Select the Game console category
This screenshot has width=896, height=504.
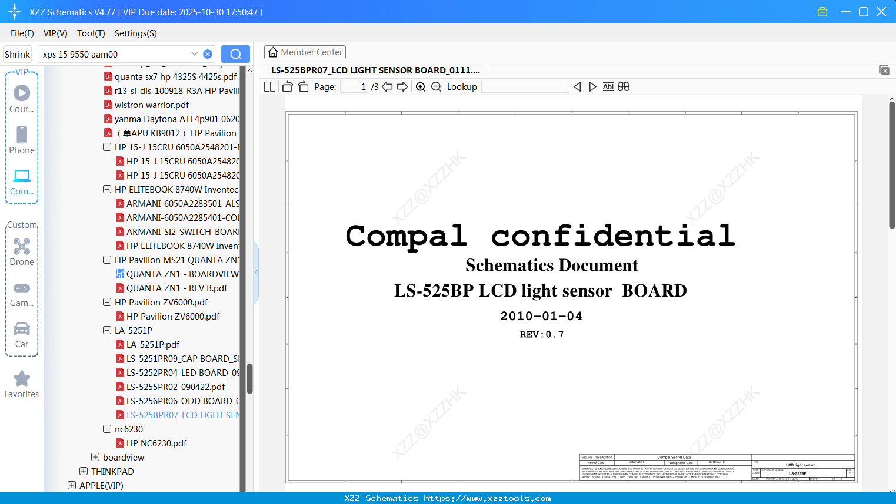[x=22, y=294]
